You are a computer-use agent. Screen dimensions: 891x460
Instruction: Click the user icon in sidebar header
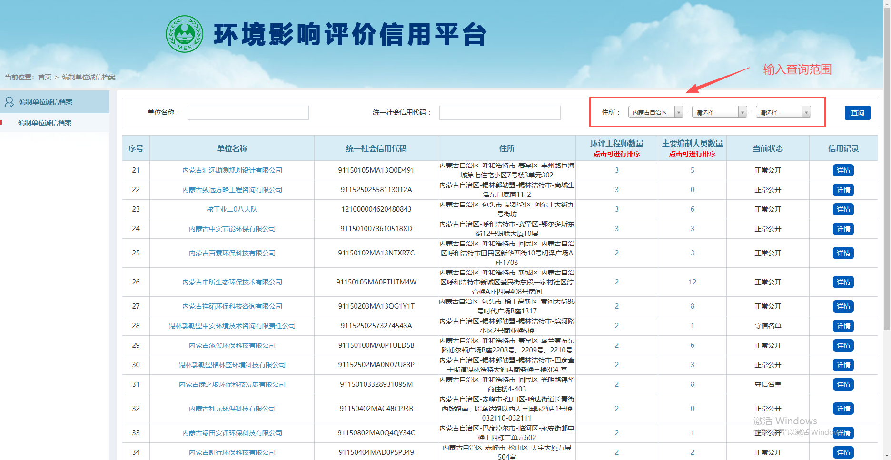coord(9,102)
